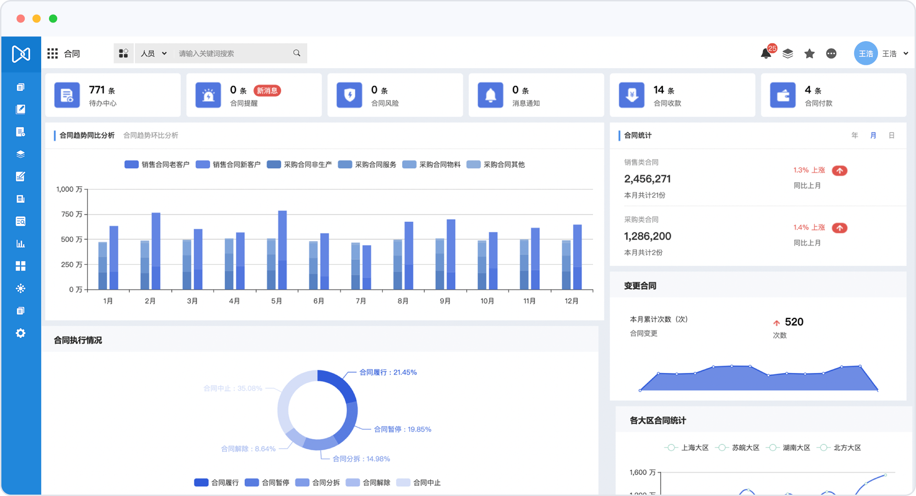
Task: Click the layers stack icon in header
Action: pos(788,54)
